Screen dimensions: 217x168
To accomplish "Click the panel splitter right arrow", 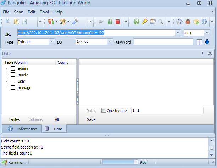I will pyautogui.click(x=78, y=102).
